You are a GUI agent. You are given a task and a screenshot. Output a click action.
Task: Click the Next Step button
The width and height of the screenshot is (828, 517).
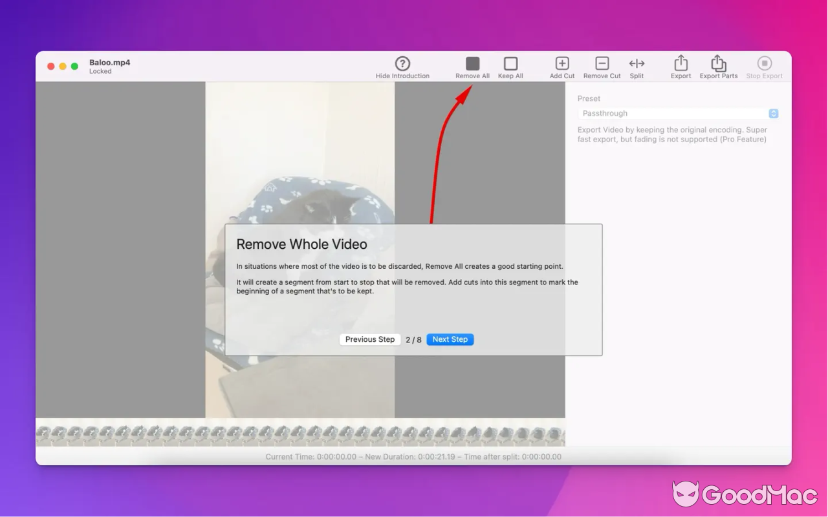click(x=450, y=339)
